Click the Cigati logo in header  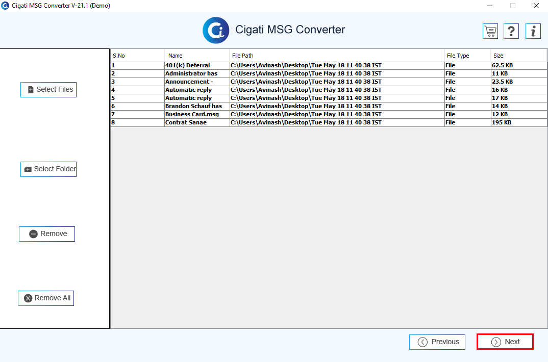pos(216,30)
